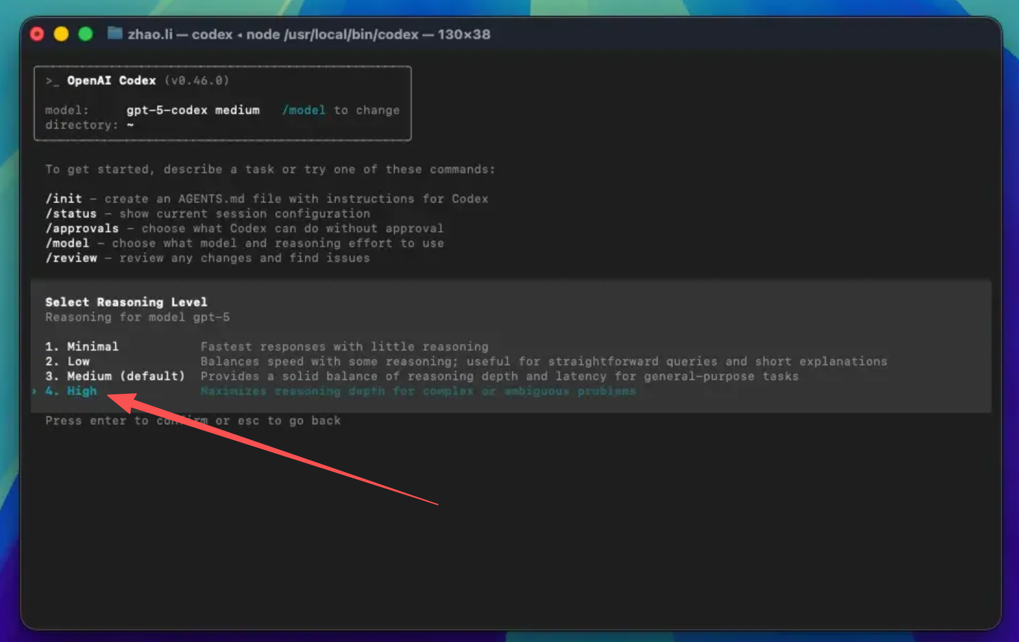
Task: Click the folder icon in the title bar
Action: click(x=115, y=34)
